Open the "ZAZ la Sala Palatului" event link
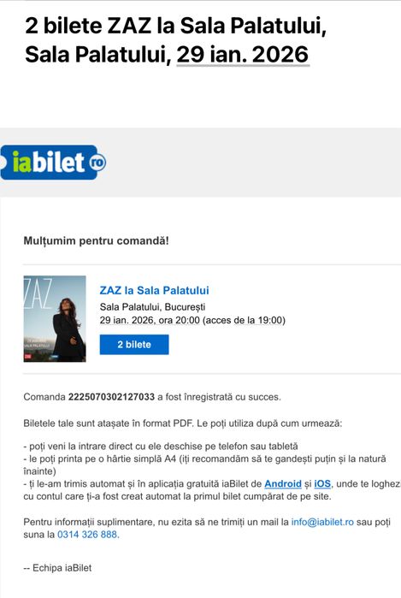Viewport: 401px width, 598px height. point(154,290)
